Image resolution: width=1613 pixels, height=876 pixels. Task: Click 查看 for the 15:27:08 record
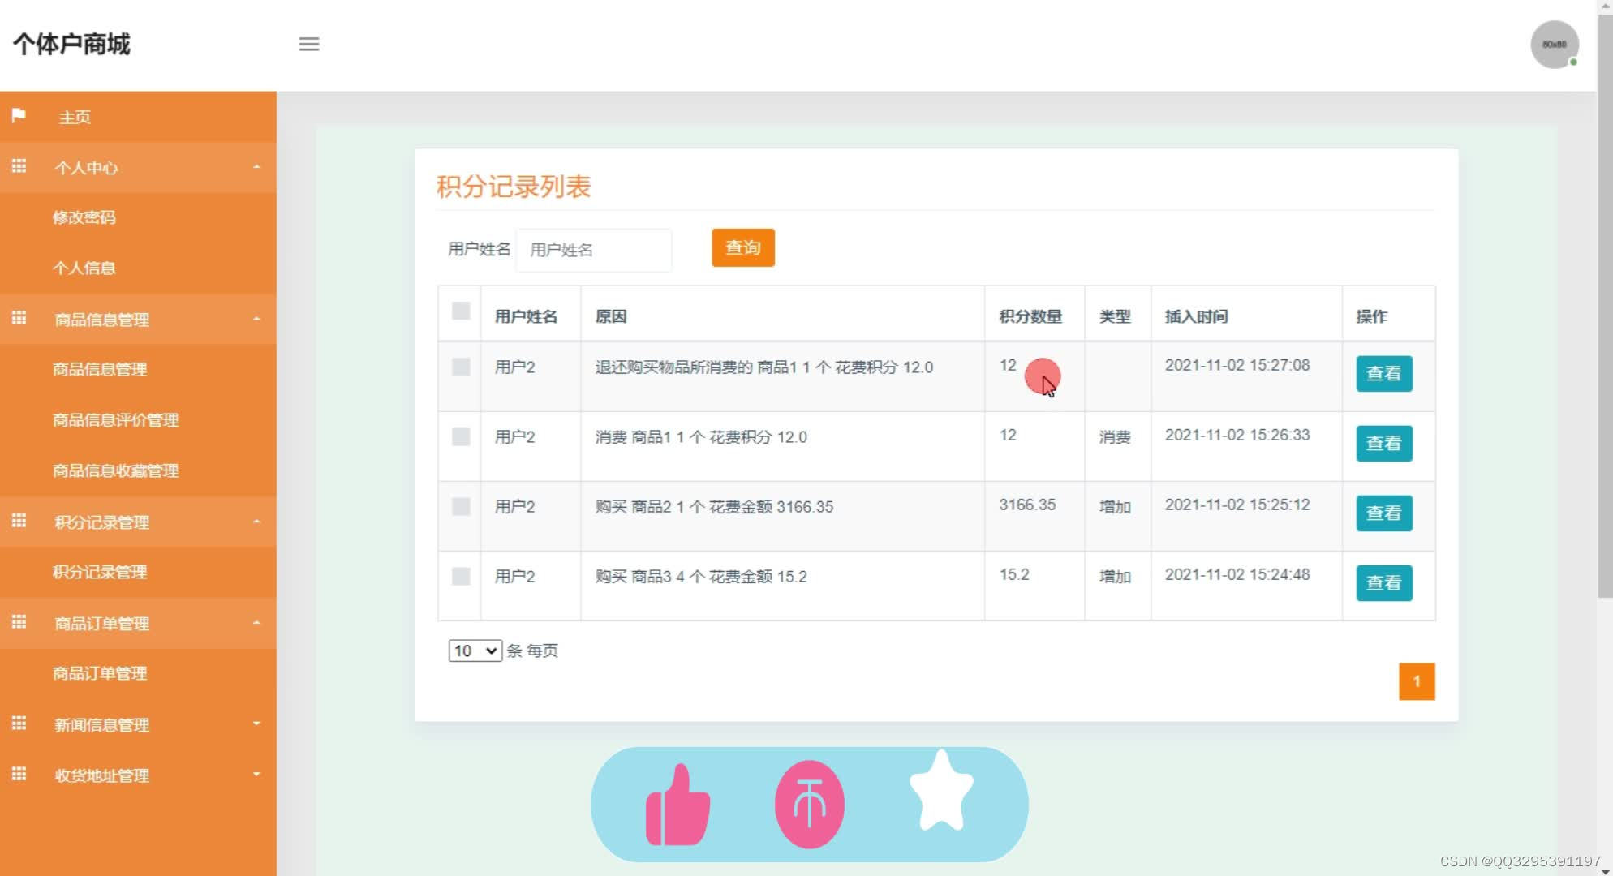[x=1384, y=374]
